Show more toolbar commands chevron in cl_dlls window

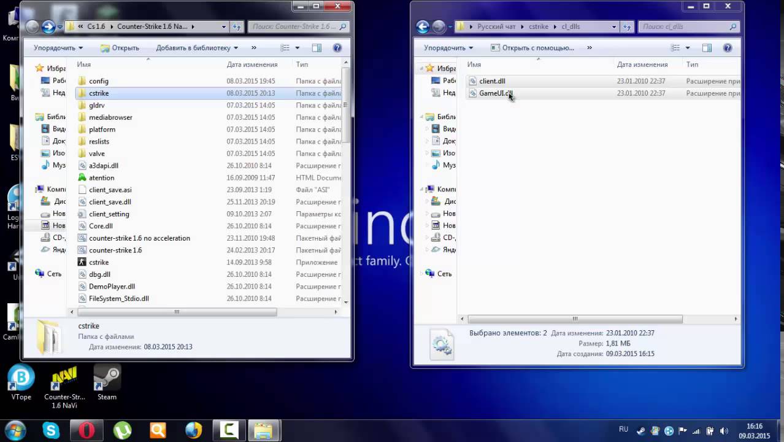tap(589, 47)
